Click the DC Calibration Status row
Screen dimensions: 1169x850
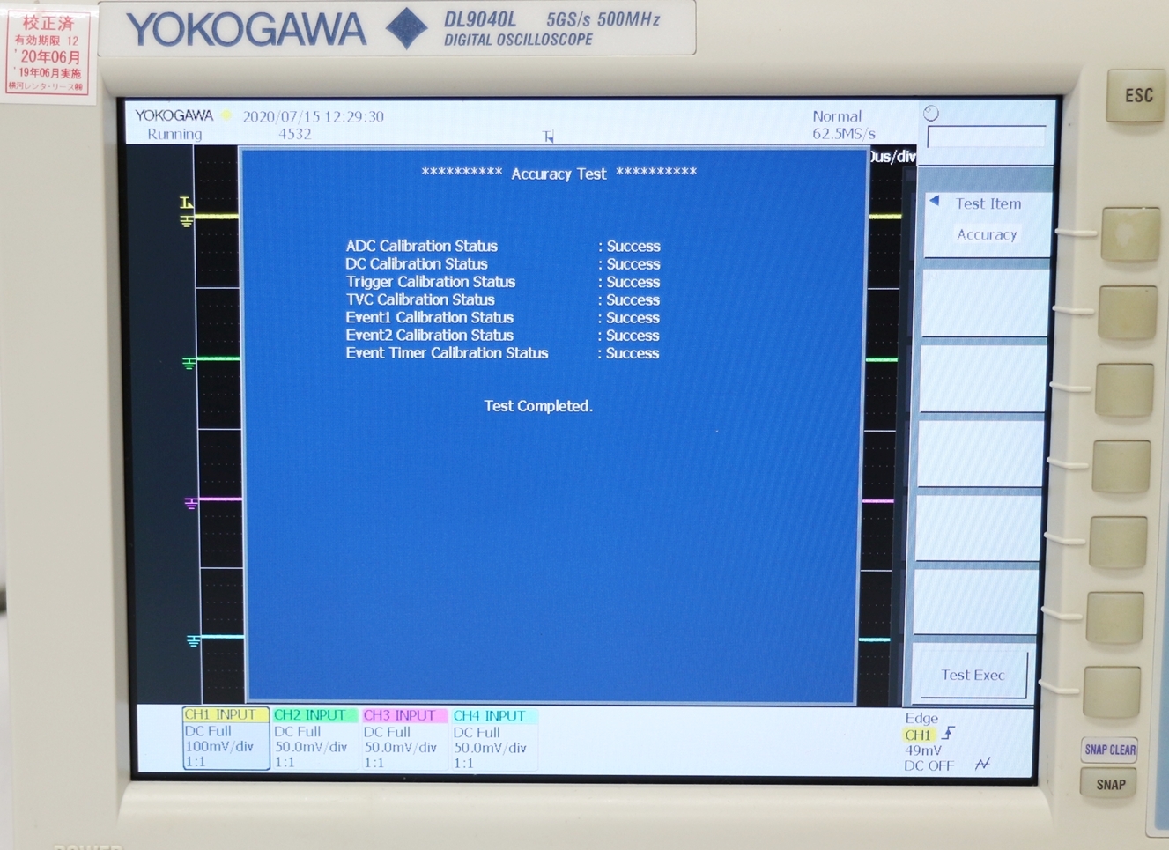[503, 264]
